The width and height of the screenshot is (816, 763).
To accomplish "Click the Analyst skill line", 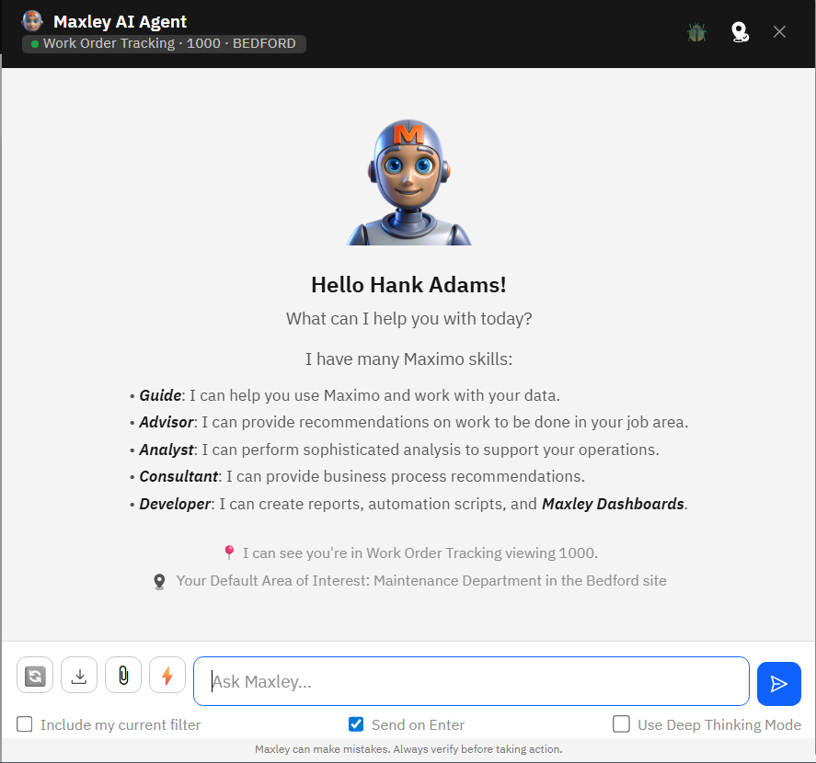I will [x=394, y=450].
